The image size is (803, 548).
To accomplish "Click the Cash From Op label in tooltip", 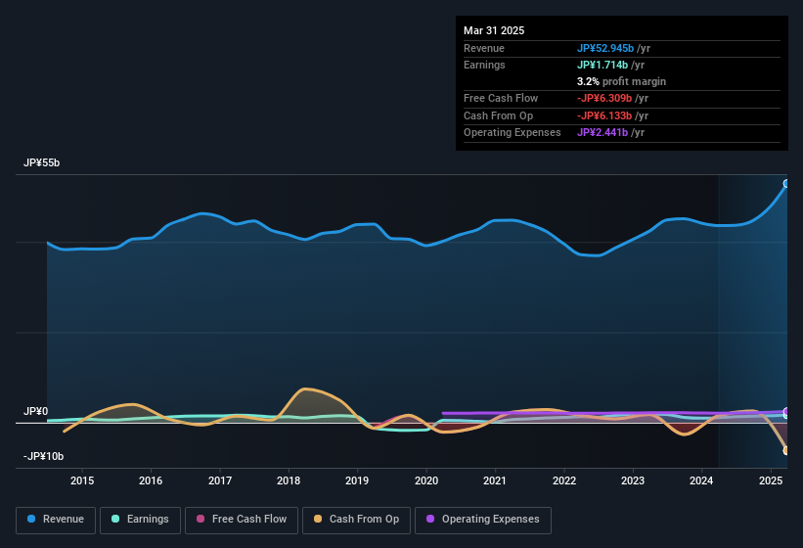I will pyautogui.click(x=498, y=115).
